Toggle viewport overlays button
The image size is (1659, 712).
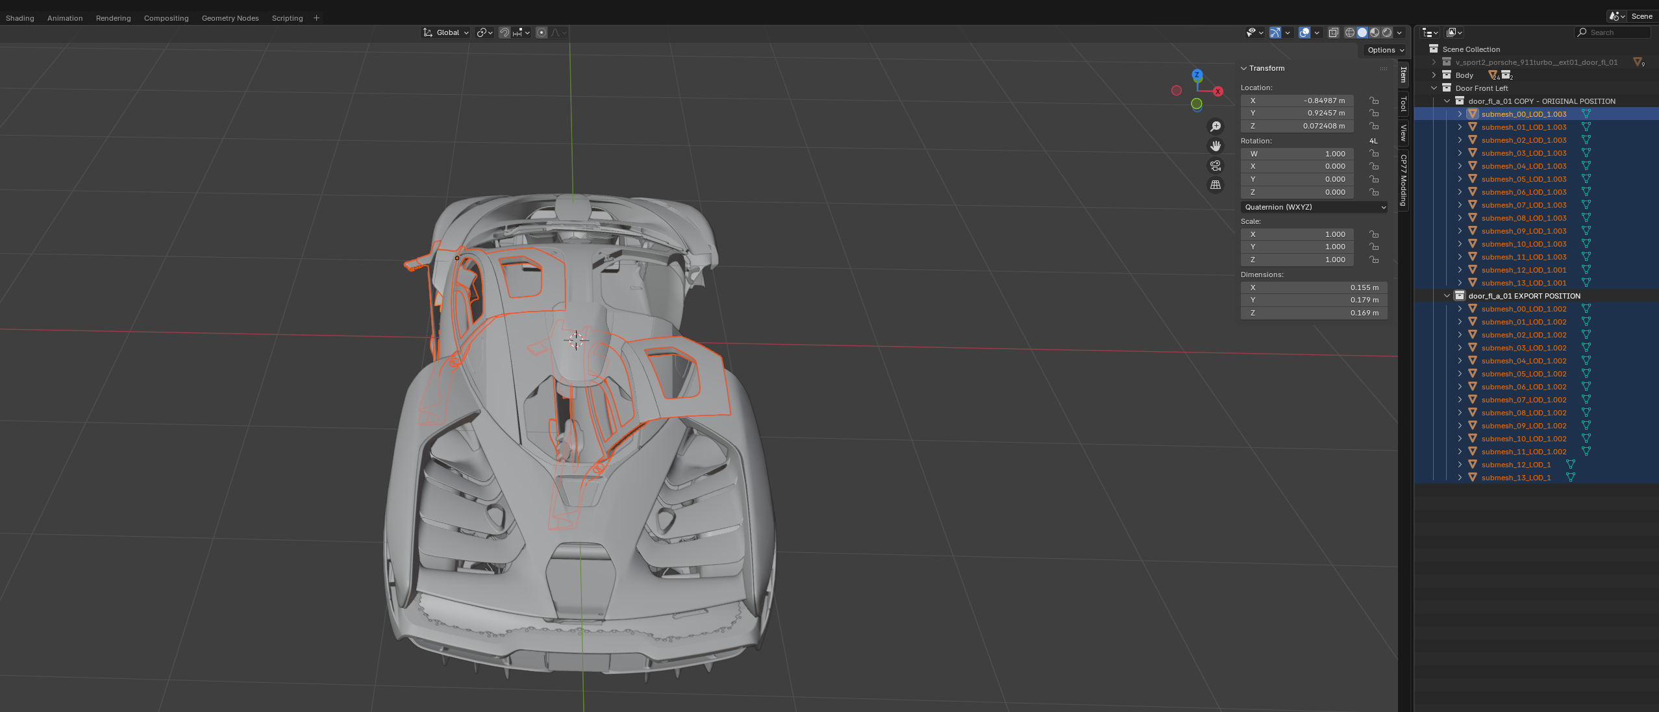click(x=1304, y=32)
